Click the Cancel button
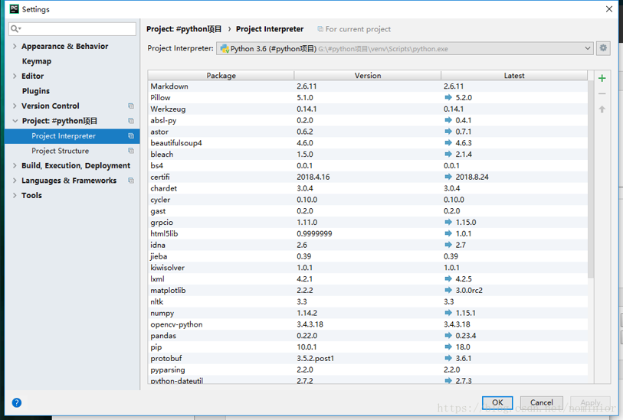The image size is (623, 420). [x=541, y=402]
